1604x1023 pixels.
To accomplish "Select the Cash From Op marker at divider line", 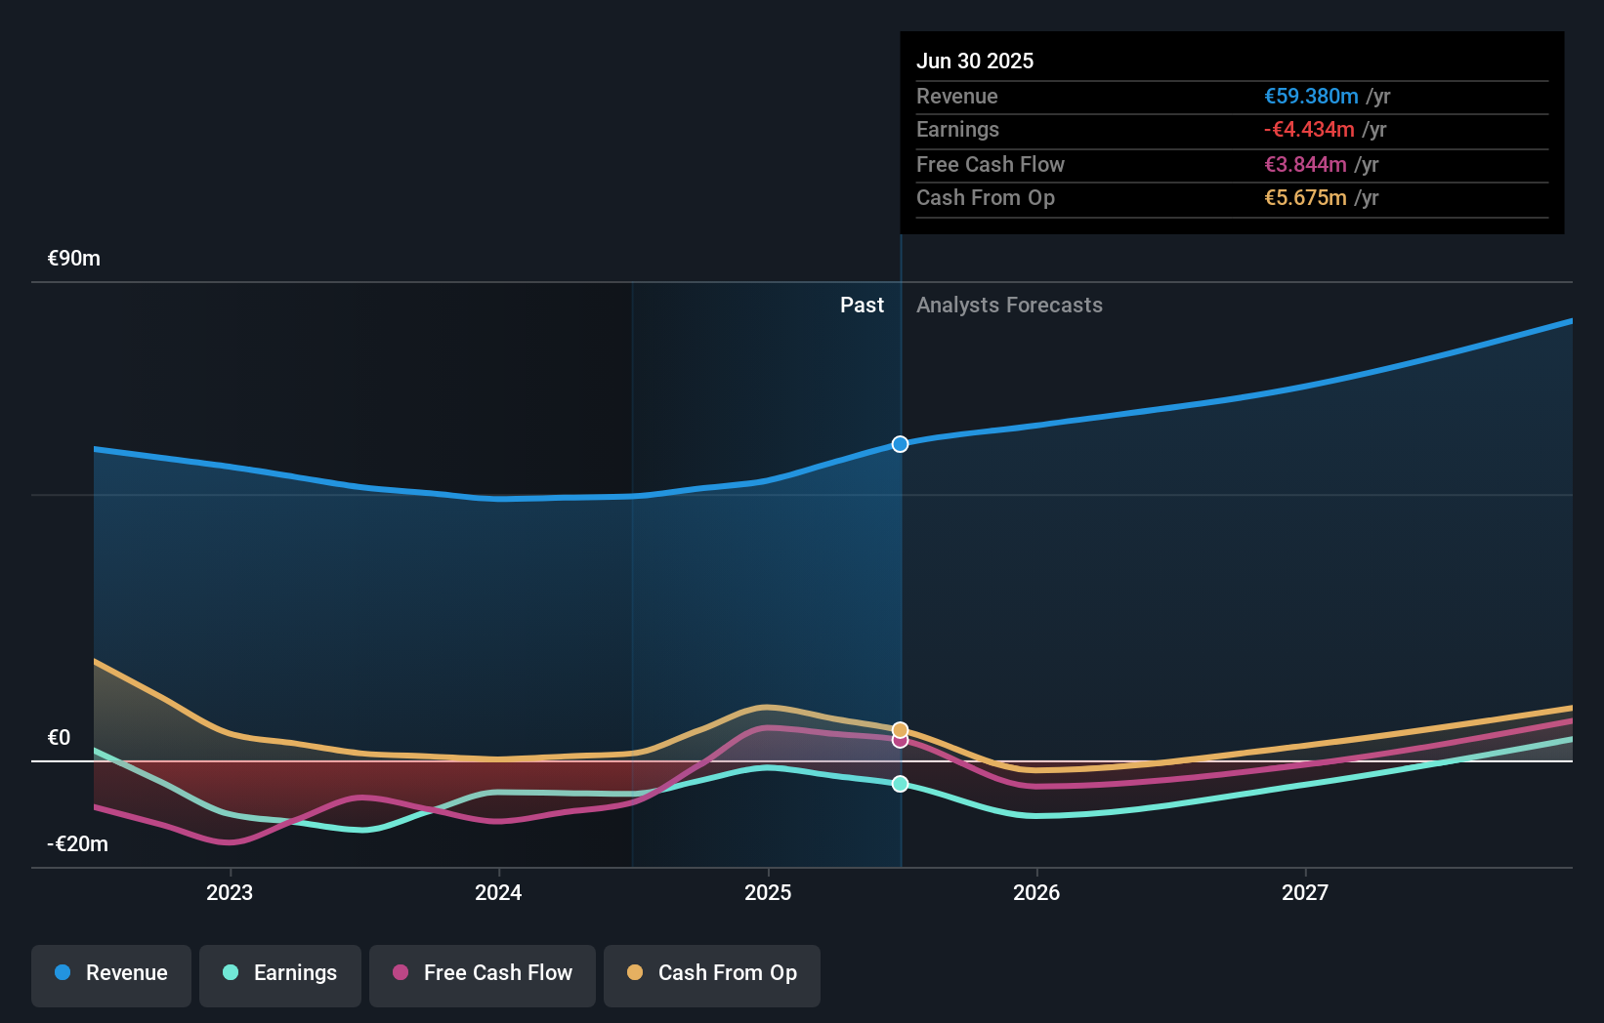I will (899, 727).
